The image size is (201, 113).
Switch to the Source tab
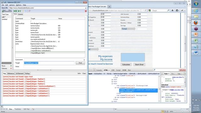click(20, 14)
